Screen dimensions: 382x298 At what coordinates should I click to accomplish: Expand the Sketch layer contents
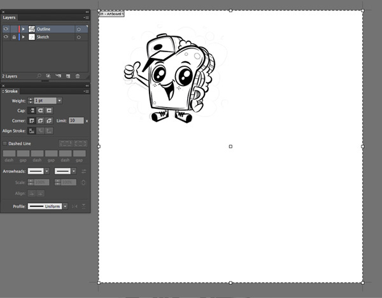[24, 37]
